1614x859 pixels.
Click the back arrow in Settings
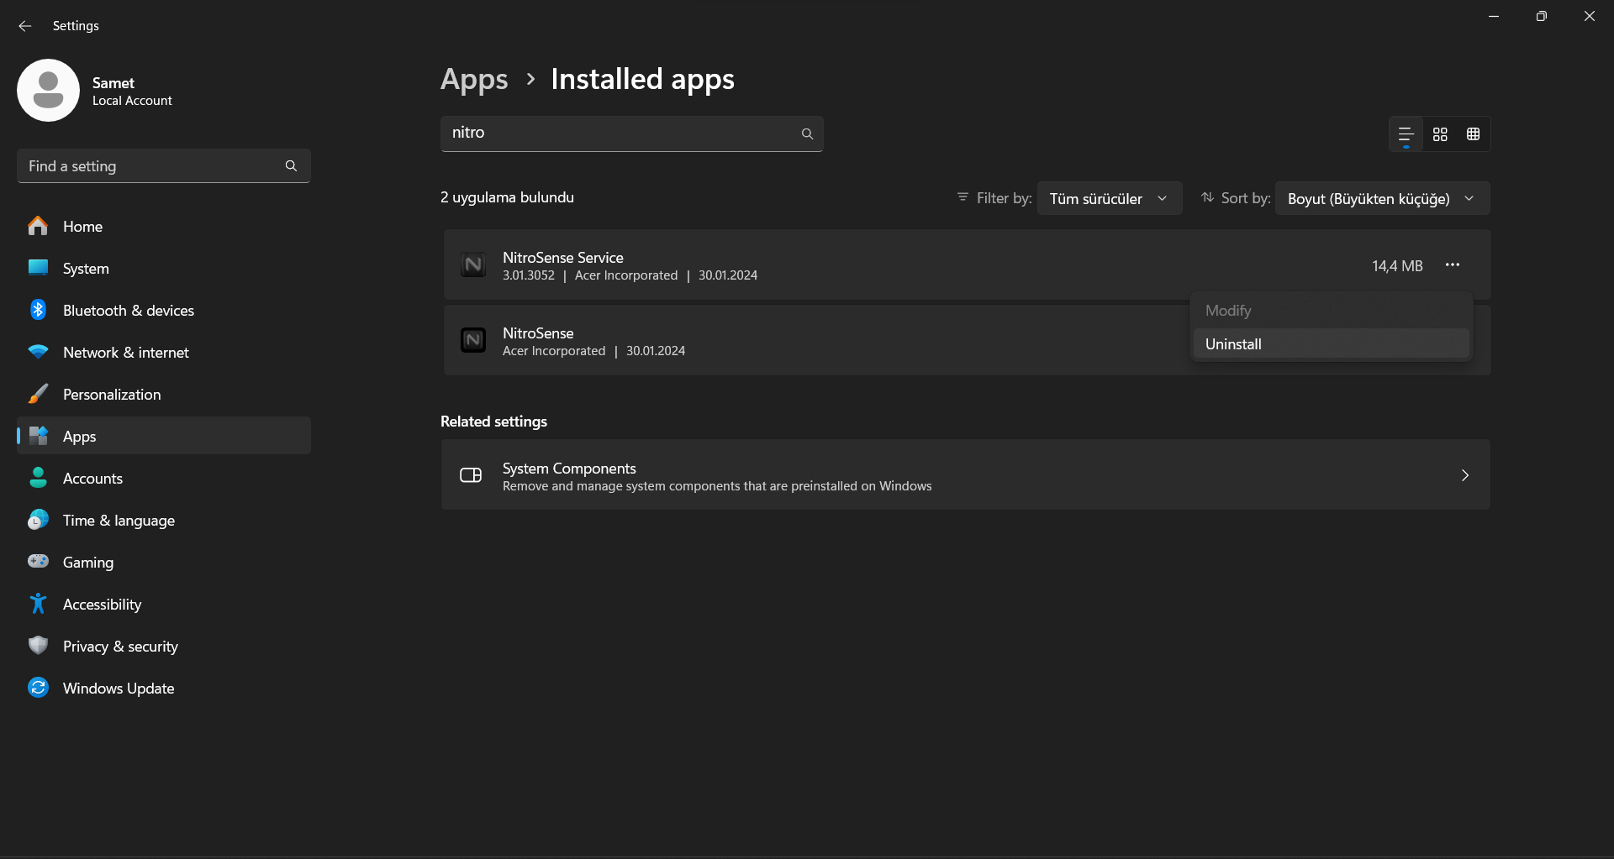point(25,26)
